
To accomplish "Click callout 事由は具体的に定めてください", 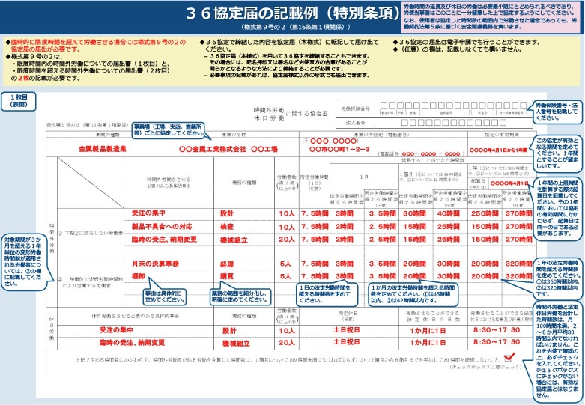I will [x=165, y=296].
